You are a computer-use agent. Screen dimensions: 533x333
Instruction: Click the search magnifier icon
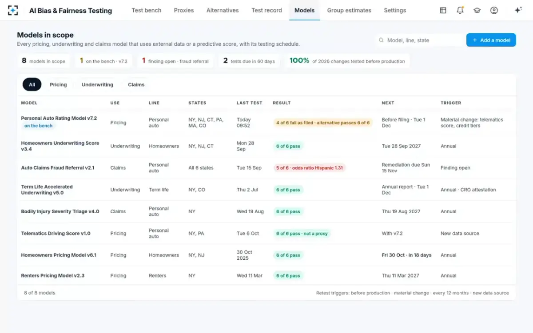381,40
